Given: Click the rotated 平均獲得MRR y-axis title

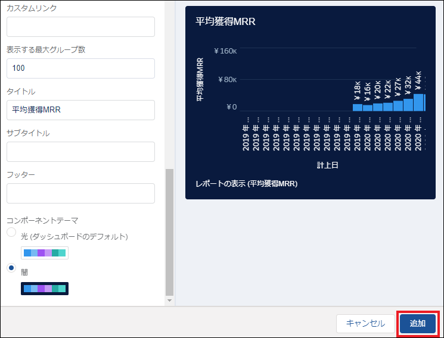Looking at the screenshot, I should 200,80.
